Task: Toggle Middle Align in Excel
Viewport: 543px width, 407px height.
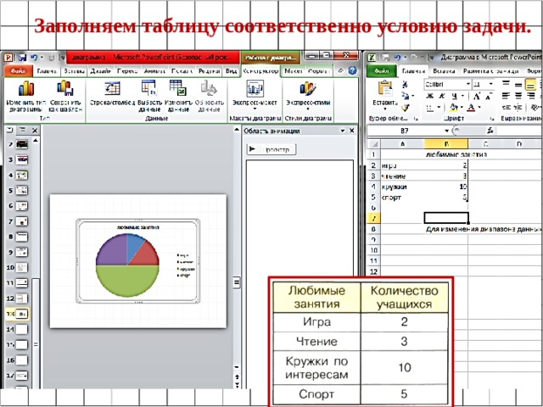Action: point(518,84)
